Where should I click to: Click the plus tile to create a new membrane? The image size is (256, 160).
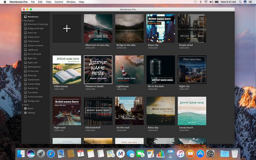pyautogui.click(x=67, y=28)
